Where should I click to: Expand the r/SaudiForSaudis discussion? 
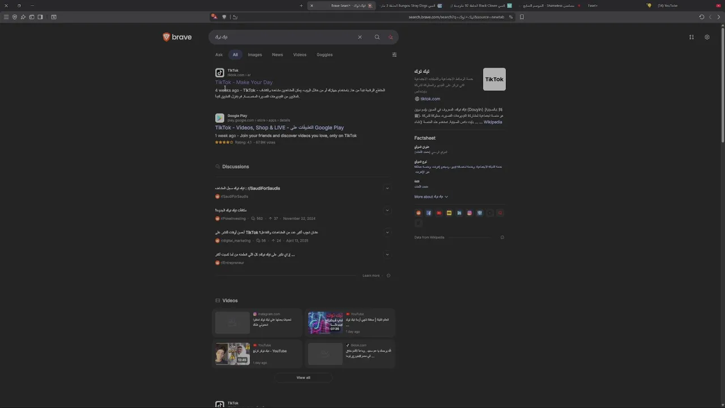click(x=387, y=188)
